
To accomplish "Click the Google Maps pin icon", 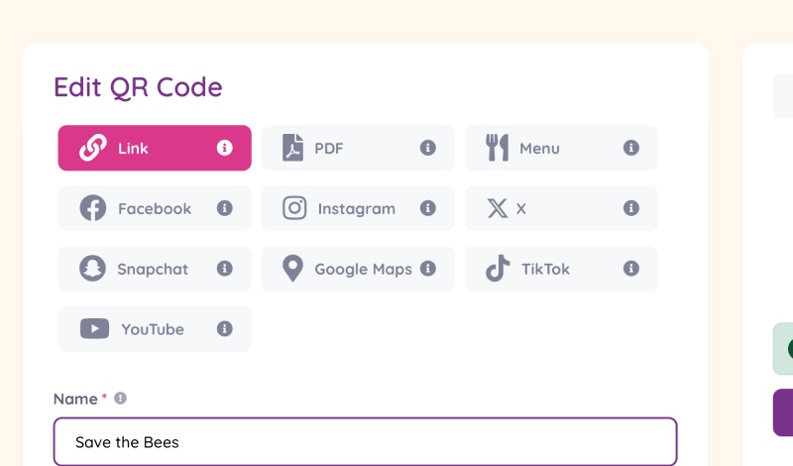I will click(292, 268).
